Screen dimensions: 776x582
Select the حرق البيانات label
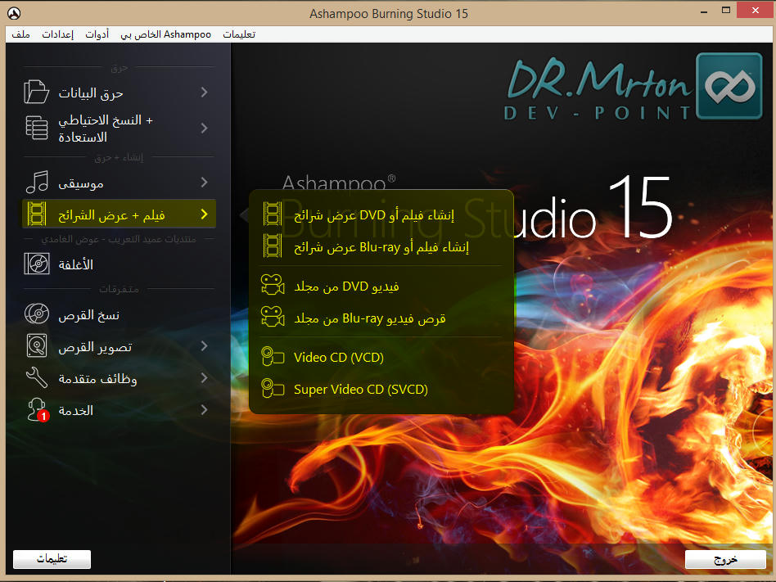coord(91,93)
